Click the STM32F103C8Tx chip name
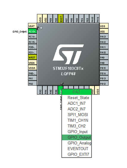 click(x=68, y=68)
